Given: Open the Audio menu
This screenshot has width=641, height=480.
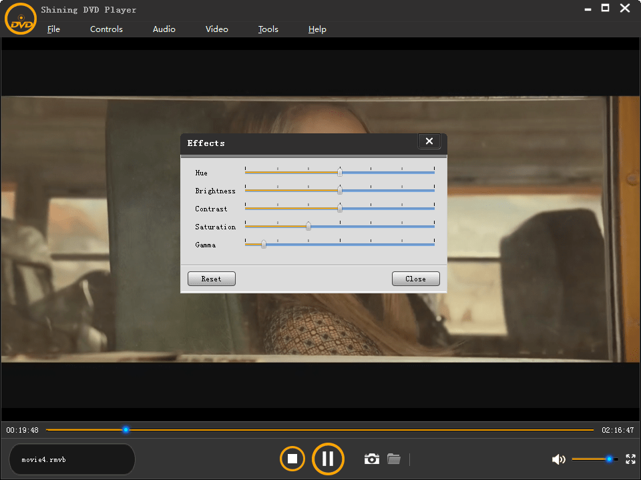Looking at the screenshot, I should [x=164, y=29].
